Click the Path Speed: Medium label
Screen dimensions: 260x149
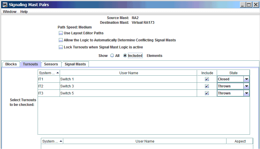pyautogui.click(x=75, y=27)
